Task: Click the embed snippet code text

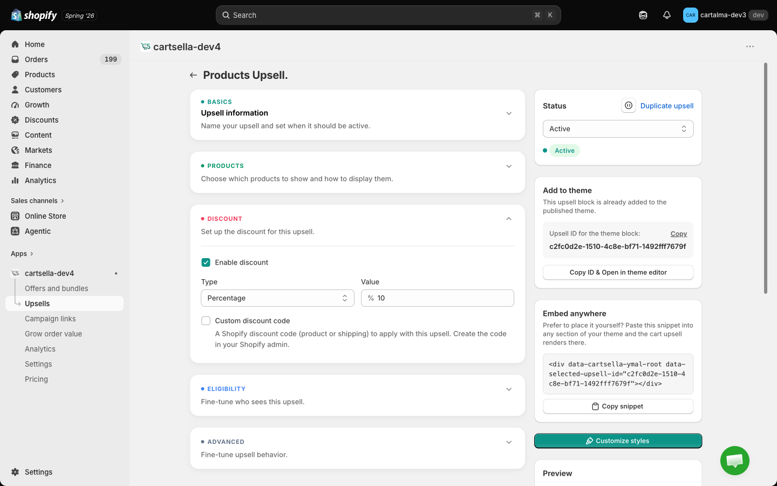Action: click(x=617, y=374)
